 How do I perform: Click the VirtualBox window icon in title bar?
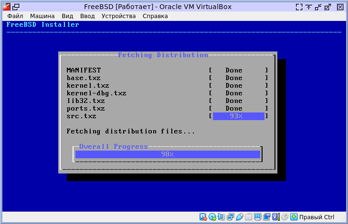[6, 7]
